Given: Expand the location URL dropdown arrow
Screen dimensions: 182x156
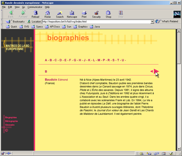Looking at the screenshot, I should pyautogui.click(x=152, y=22).
